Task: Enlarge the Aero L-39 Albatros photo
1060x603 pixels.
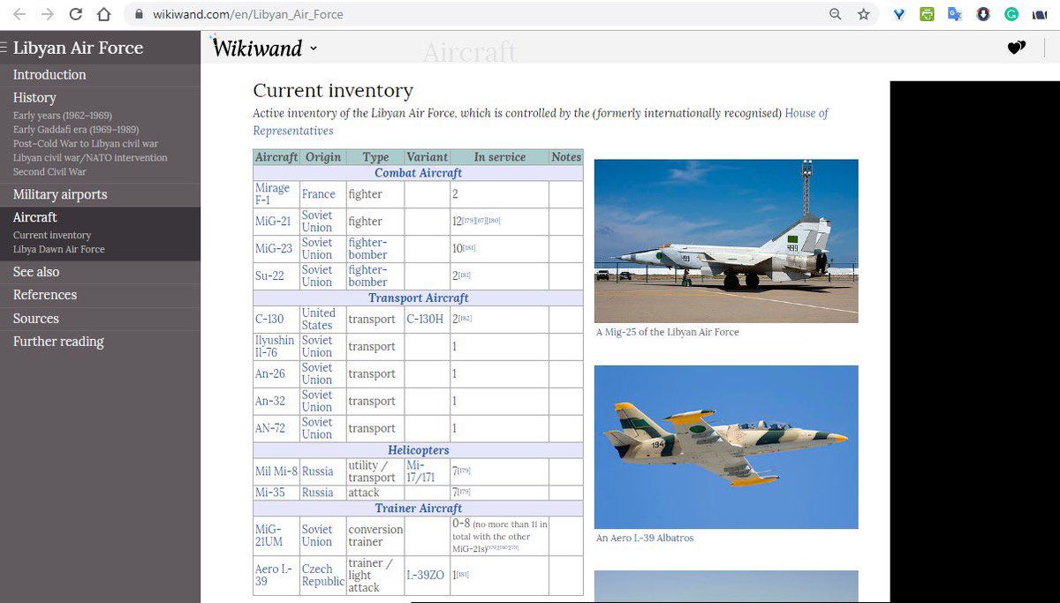Action: [726, 447]
